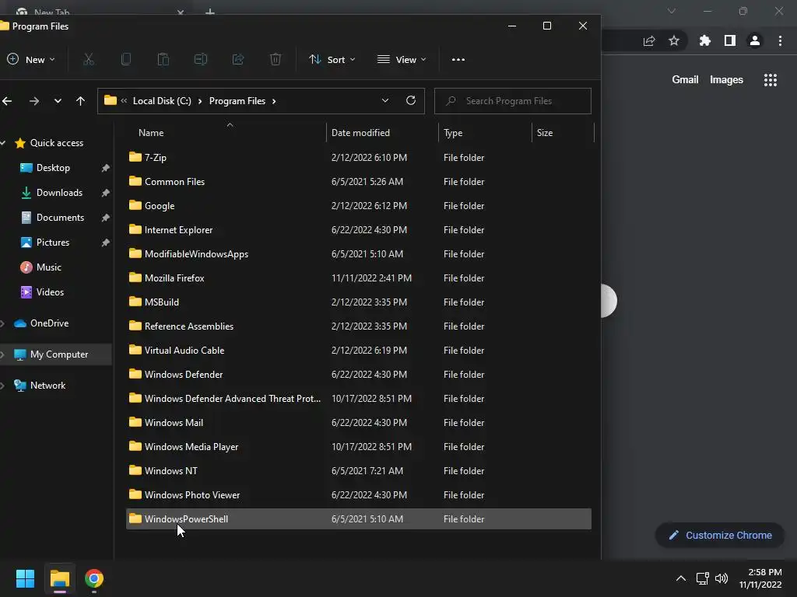Open Google apps grid icon
The image size is (797, 597).
pos(770,80)
